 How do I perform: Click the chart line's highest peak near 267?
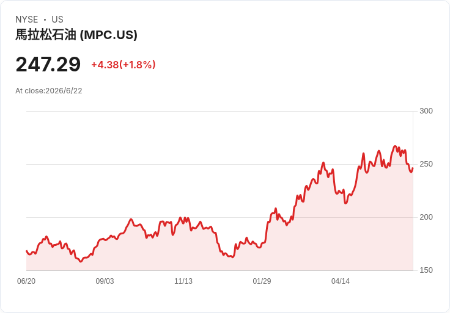pyautogui.click(x=395, y=146)
